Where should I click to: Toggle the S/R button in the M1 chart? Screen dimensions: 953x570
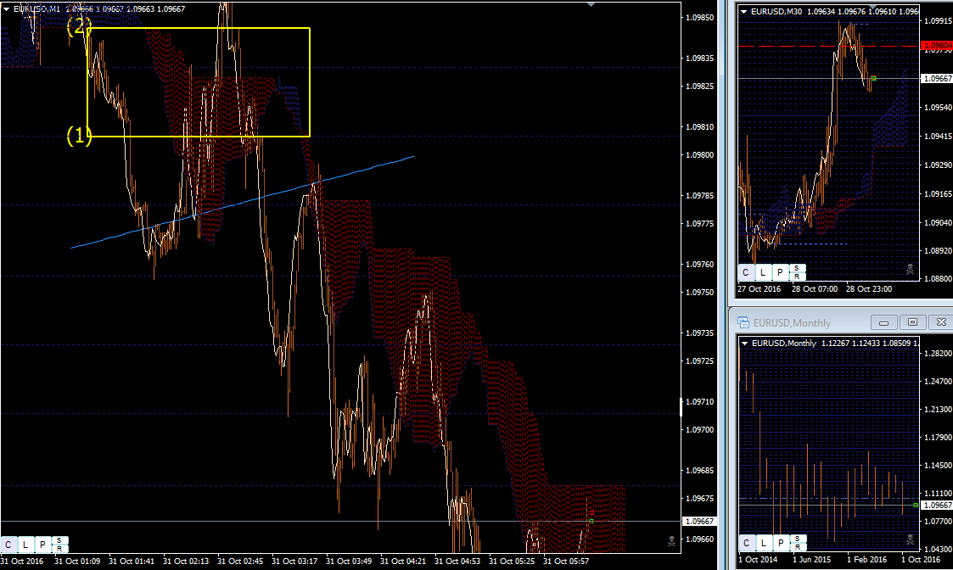(x=59, y=545)
